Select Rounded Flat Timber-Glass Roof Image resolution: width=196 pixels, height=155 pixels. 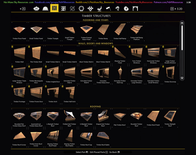tap(19, 118)
